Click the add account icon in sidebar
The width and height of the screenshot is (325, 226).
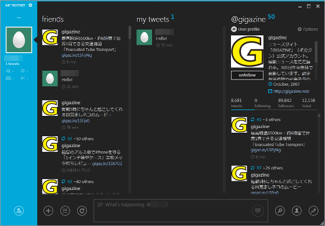click(x=19, y=211)
